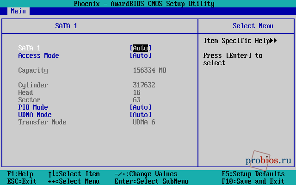Click the F1:Help hint

[x=20, y=174]
